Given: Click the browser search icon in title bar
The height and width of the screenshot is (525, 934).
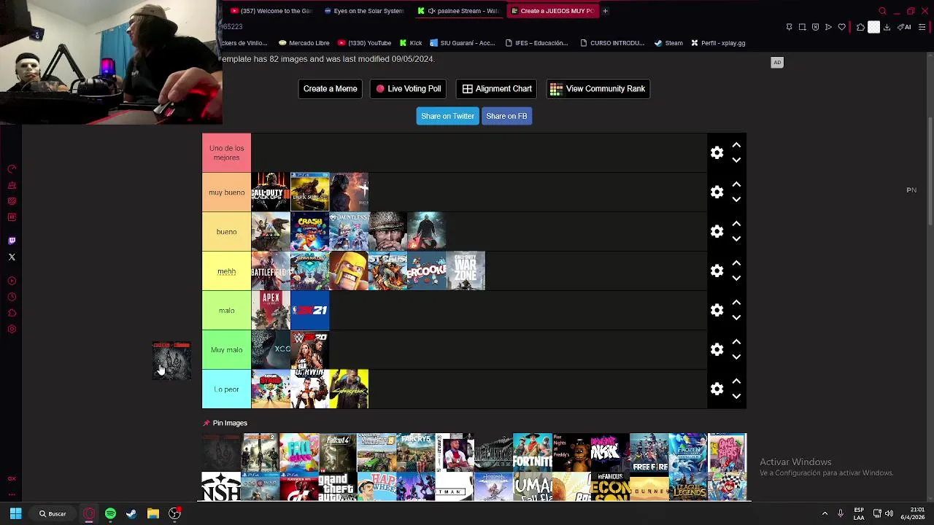Looking at the screenshot, I should 882,11.
